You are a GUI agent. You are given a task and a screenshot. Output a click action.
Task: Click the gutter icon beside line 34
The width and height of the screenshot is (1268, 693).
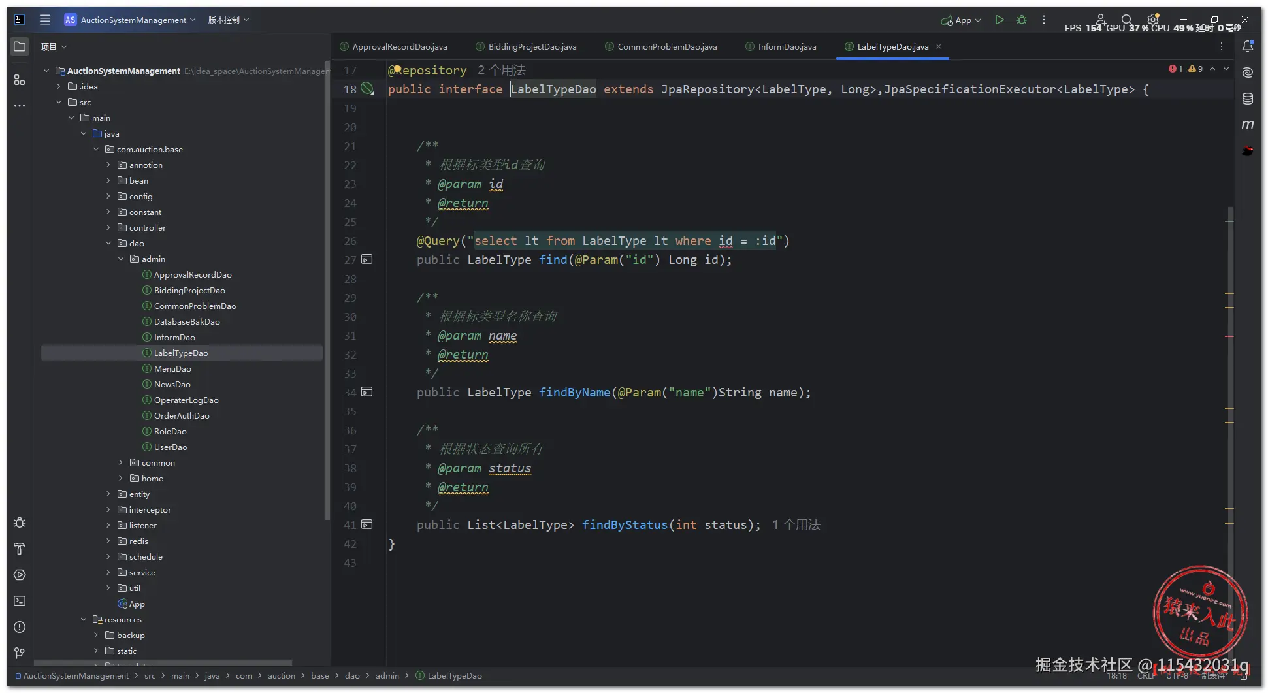coord(367,392)
